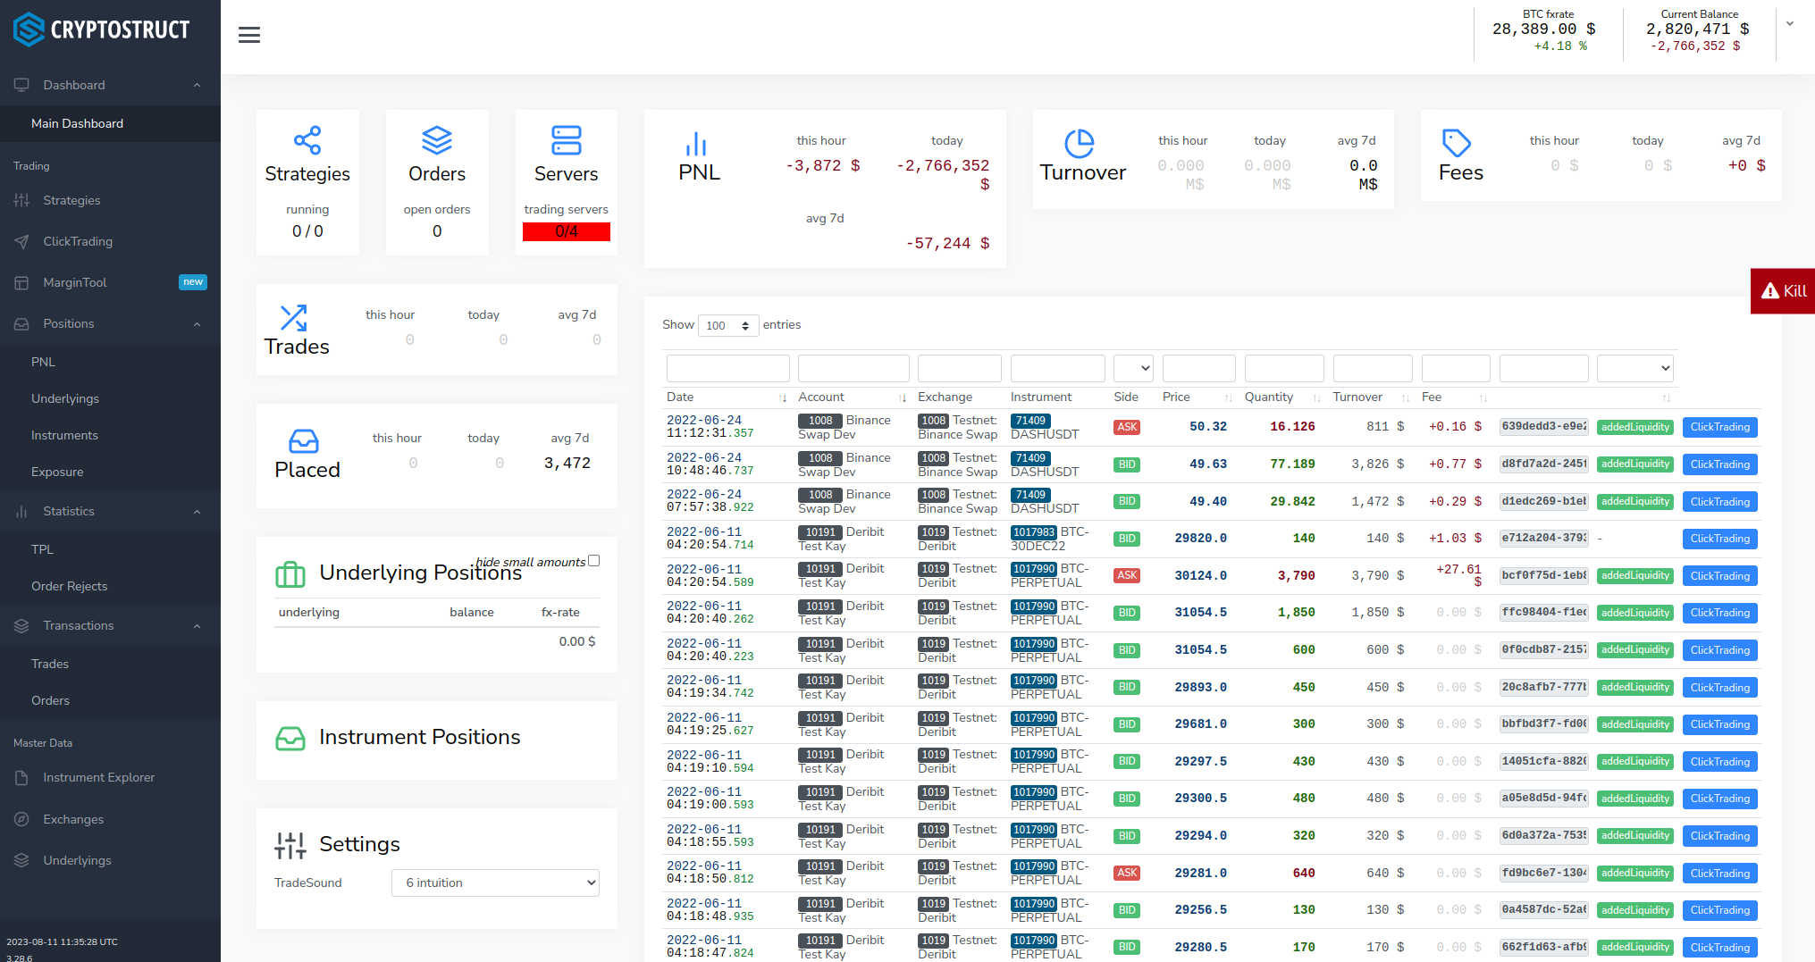
Task: Open the last column filter dropdown
Action: click(x=1634, y=368)
